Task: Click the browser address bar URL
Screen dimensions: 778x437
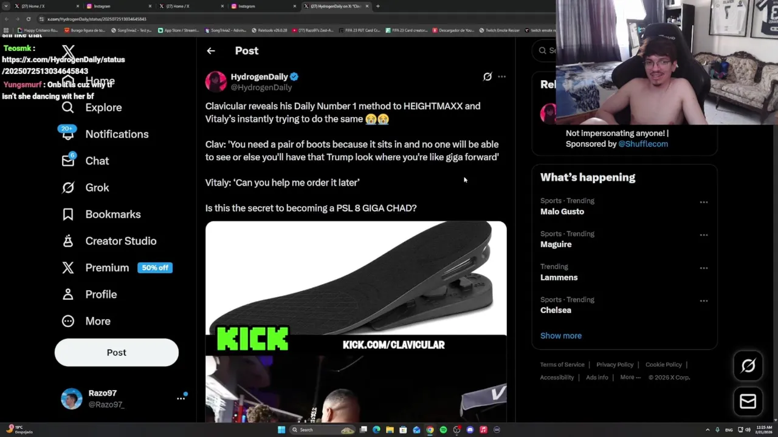Action: click(x=97, y=19)
